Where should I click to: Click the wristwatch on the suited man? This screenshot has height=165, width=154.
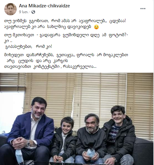point(28,144)
